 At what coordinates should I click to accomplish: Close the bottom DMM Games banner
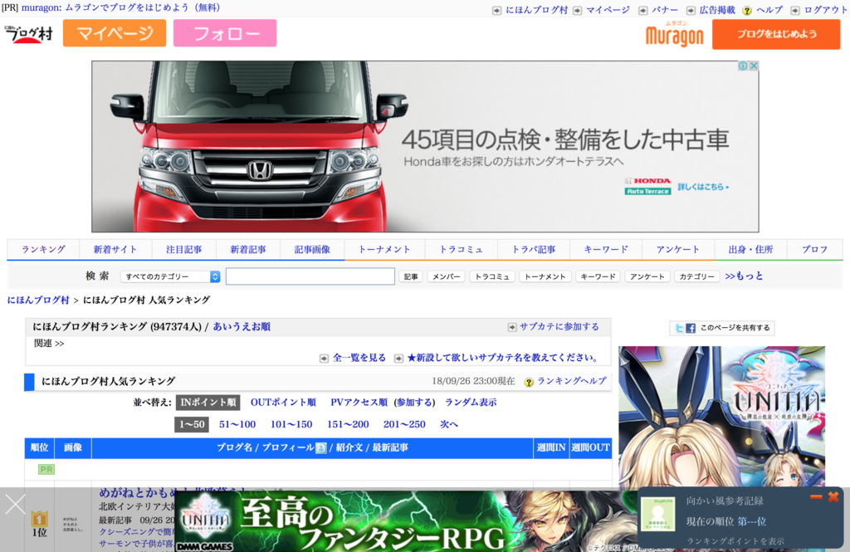[15, 505]
